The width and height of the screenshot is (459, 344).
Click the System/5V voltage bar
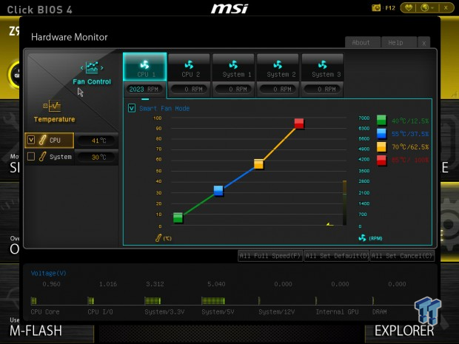212,300
